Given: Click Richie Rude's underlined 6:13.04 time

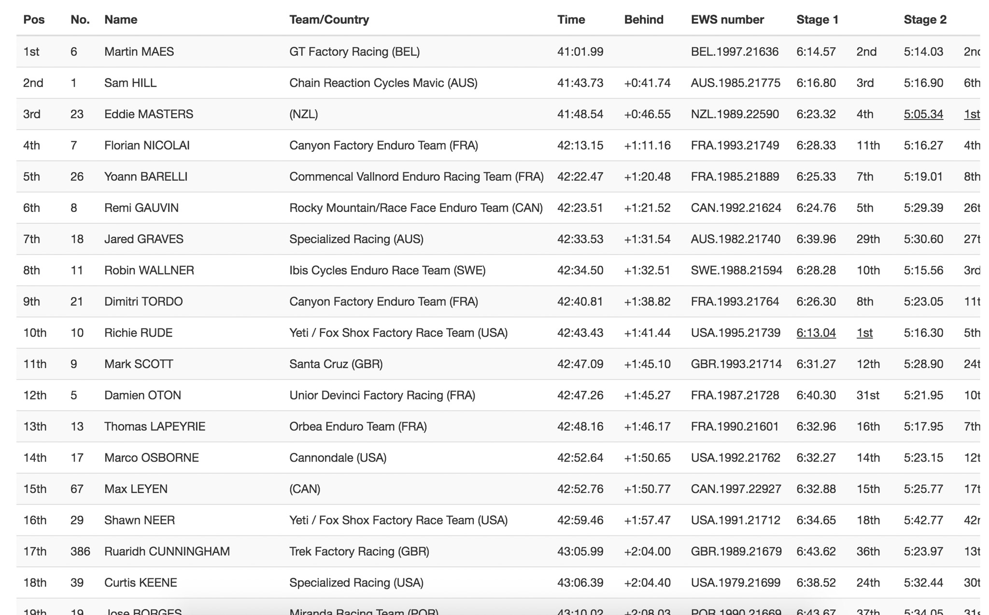Looking at the screenshot, I should click(x=816, y=333).
